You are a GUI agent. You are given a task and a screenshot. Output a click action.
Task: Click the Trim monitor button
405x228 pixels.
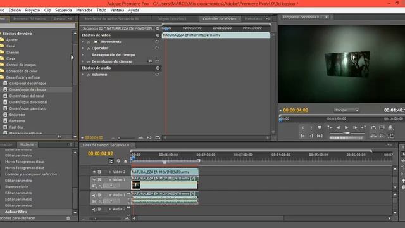coord(390,136)
